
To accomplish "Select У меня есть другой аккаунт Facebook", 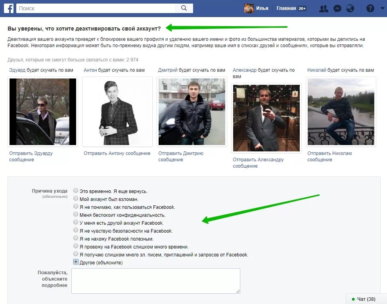I will pos(75,222).
